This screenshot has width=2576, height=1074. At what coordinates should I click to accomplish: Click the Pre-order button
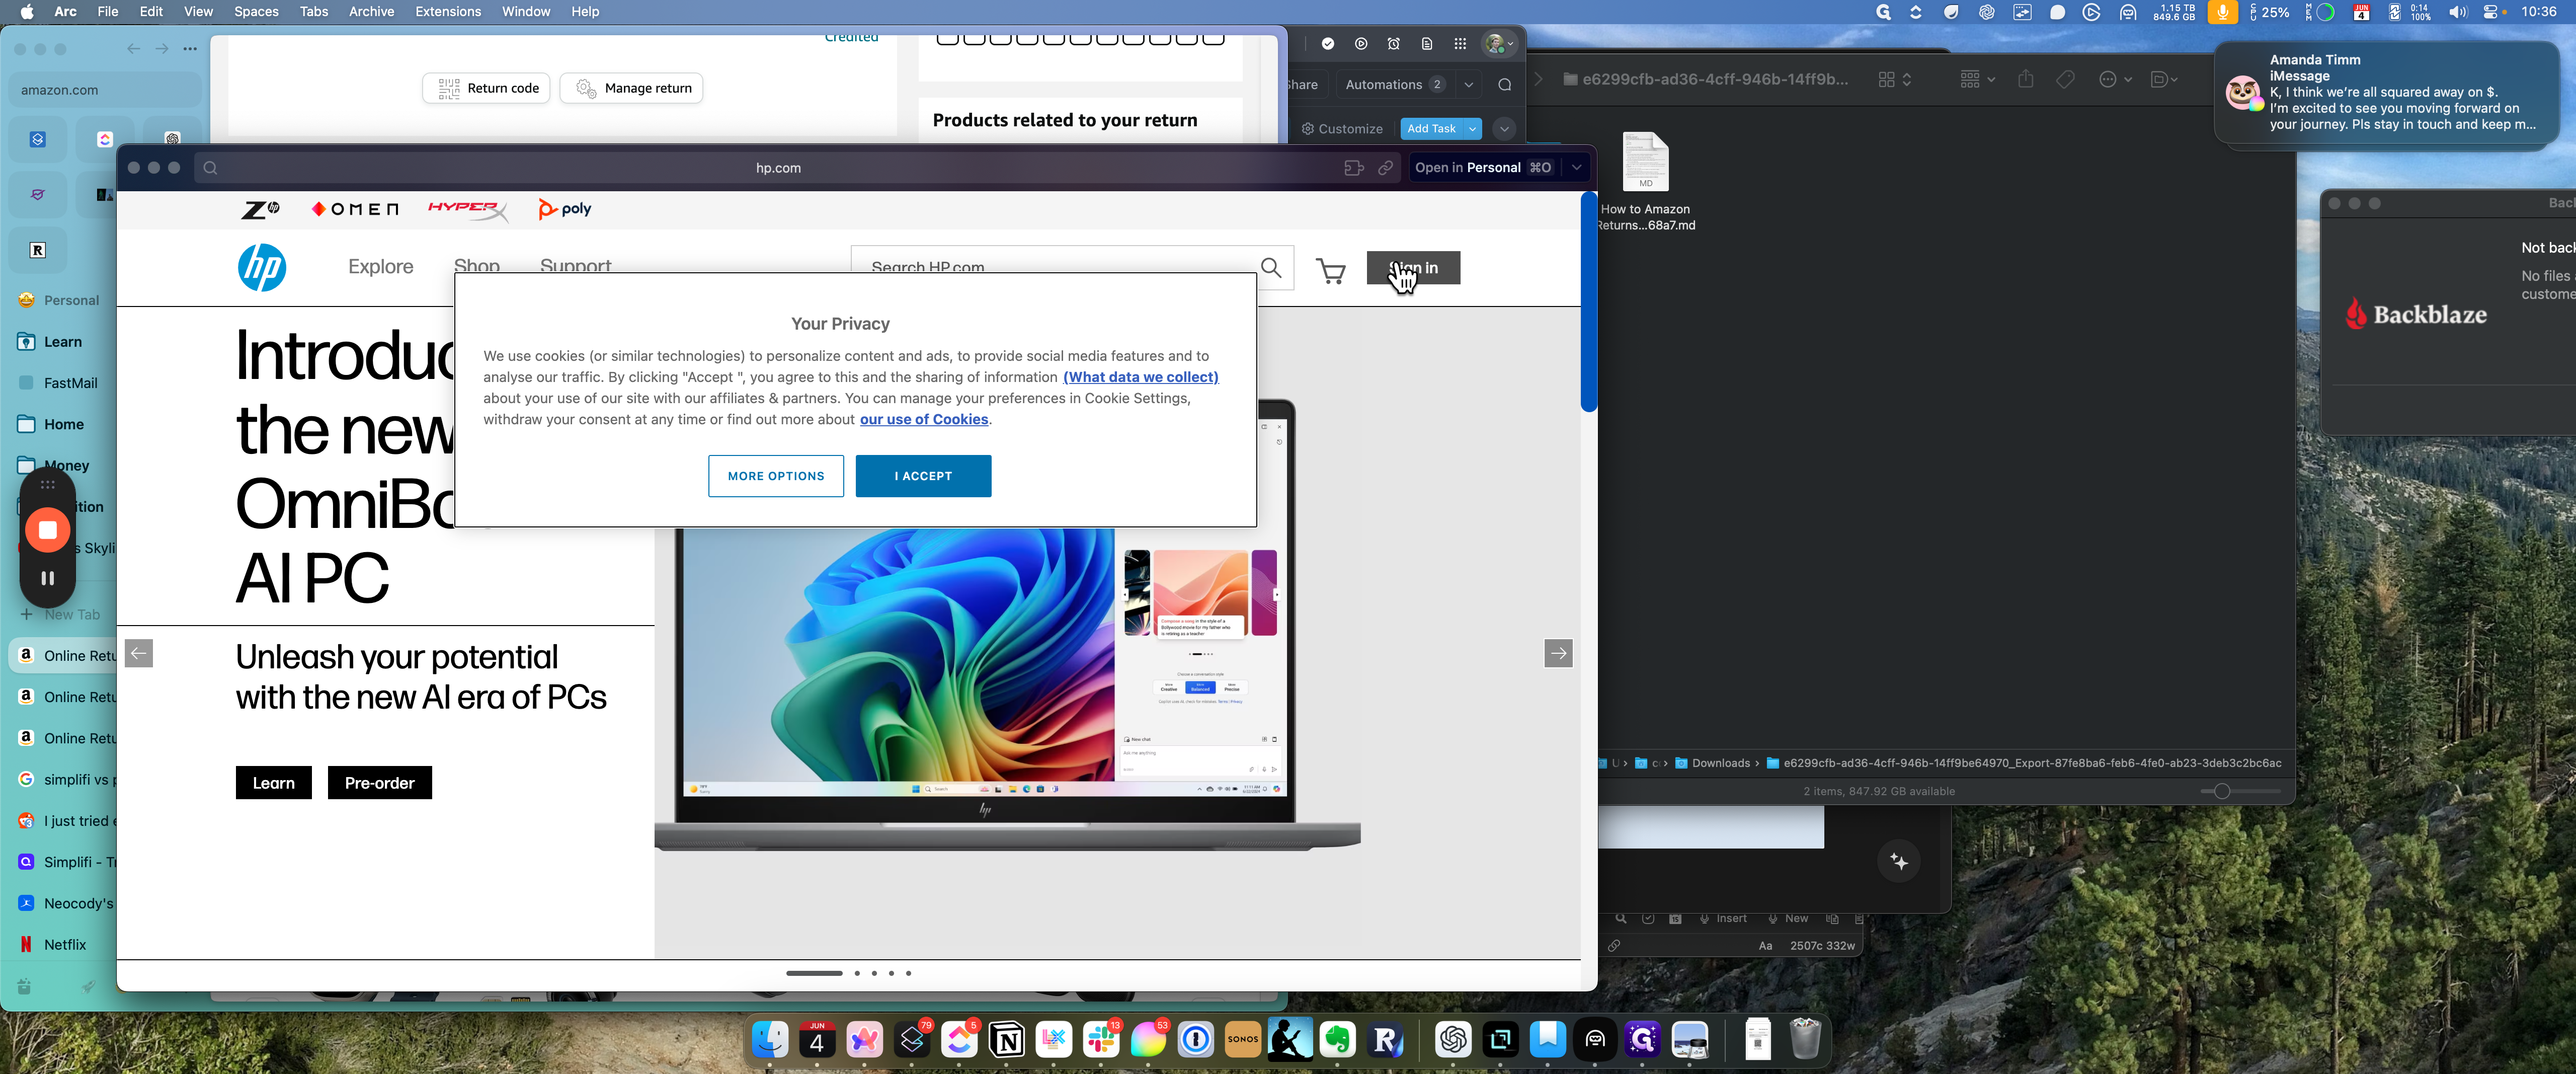(379, 783)
